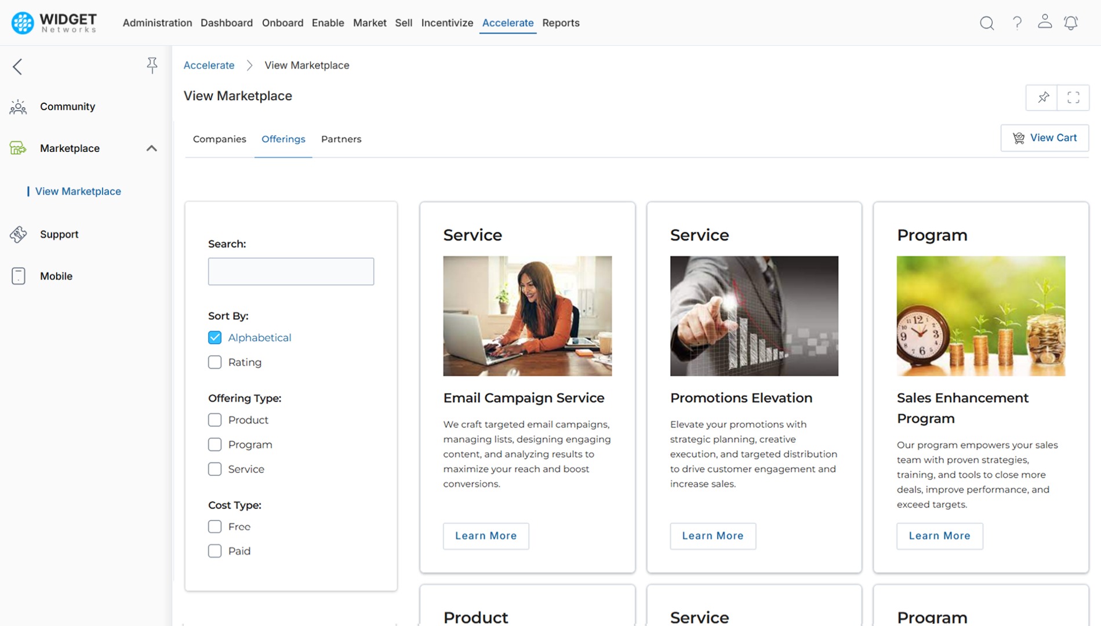Select the Support puzzle icon
This screenshot has height=626, width=1101.
pyautogui.click(x=17, y=234)
